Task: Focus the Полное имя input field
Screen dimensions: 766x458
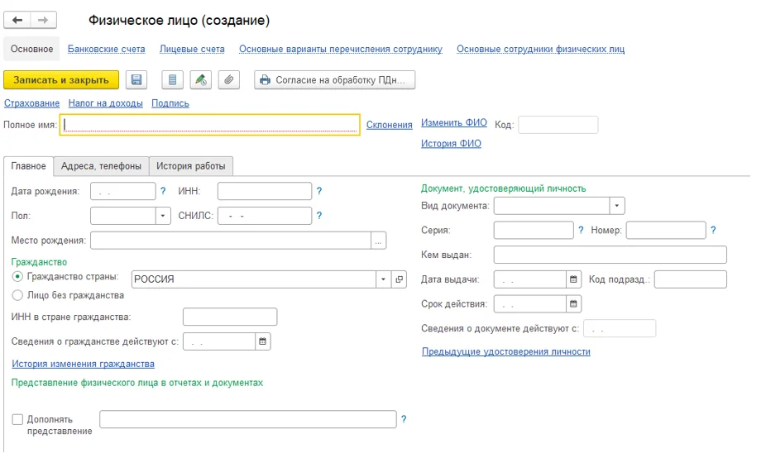Action: click(210, 125)
